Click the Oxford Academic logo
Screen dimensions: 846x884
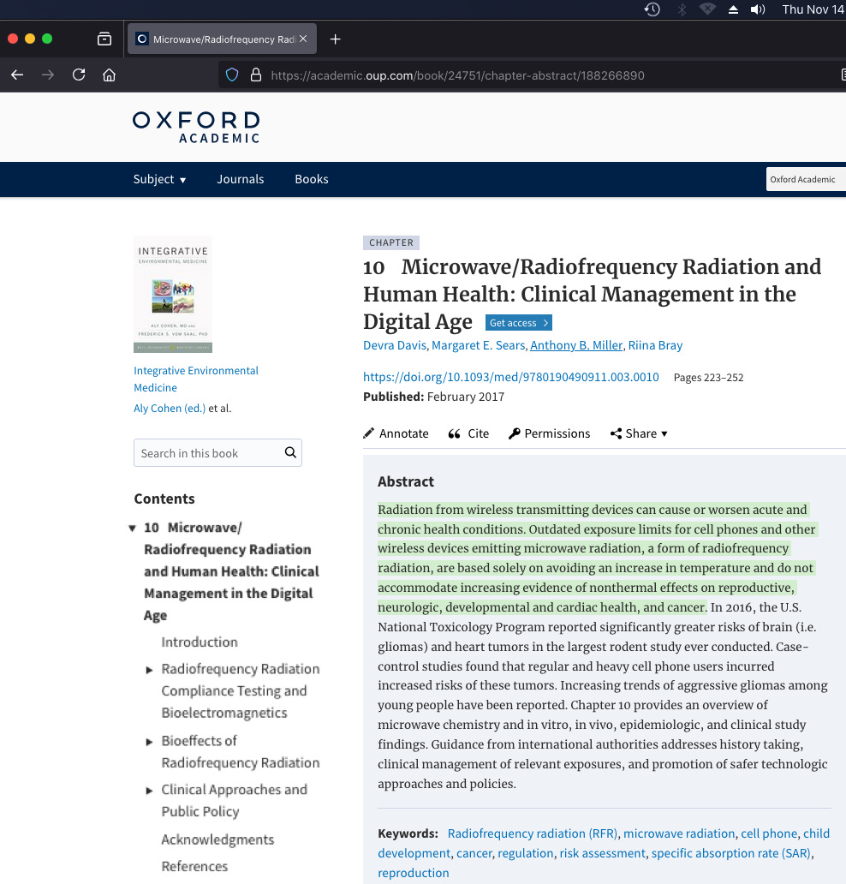click(x=196, y=127)
